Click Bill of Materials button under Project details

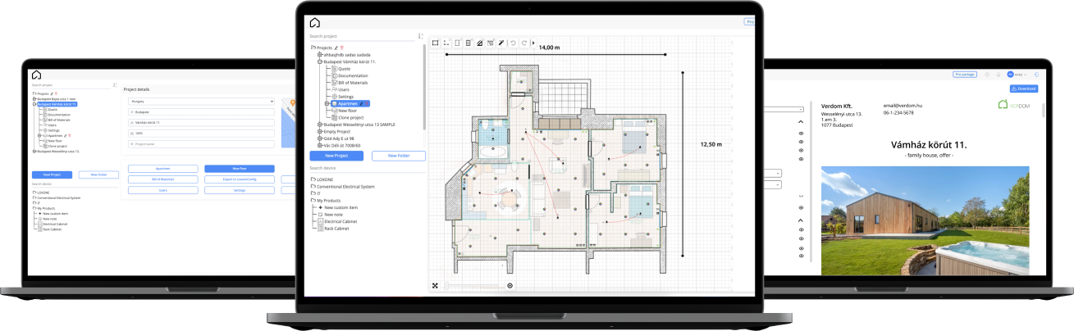[x=163, y=179]
